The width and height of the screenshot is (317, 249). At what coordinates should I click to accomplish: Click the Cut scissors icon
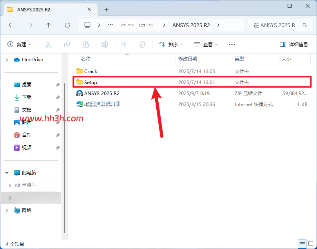[48, 44]
